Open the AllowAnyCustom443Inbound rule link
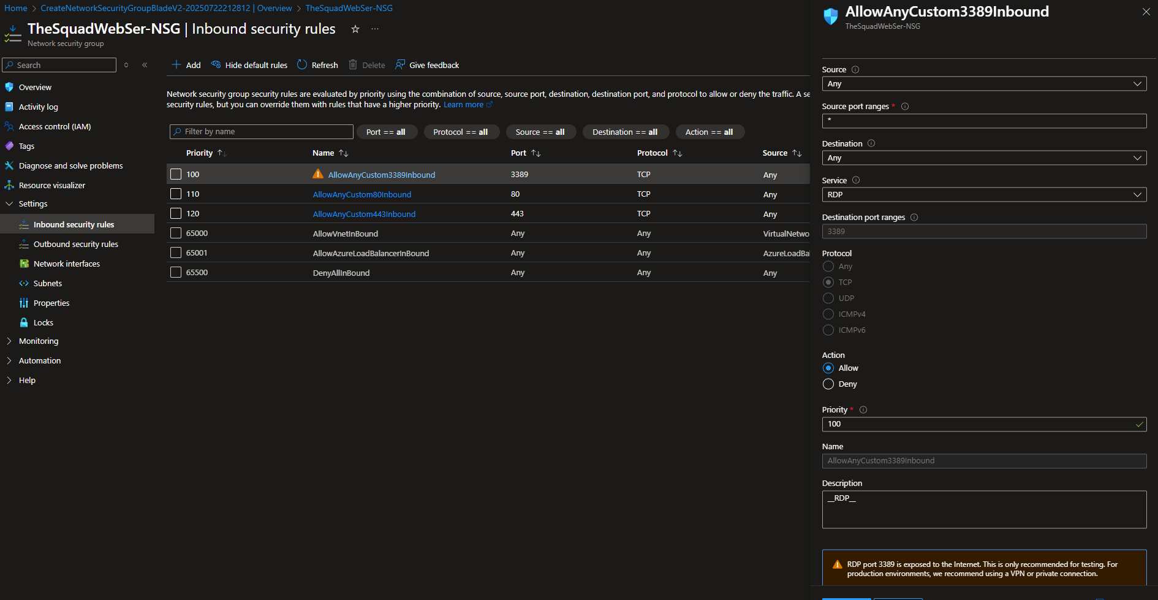 (x=364, y=214)
